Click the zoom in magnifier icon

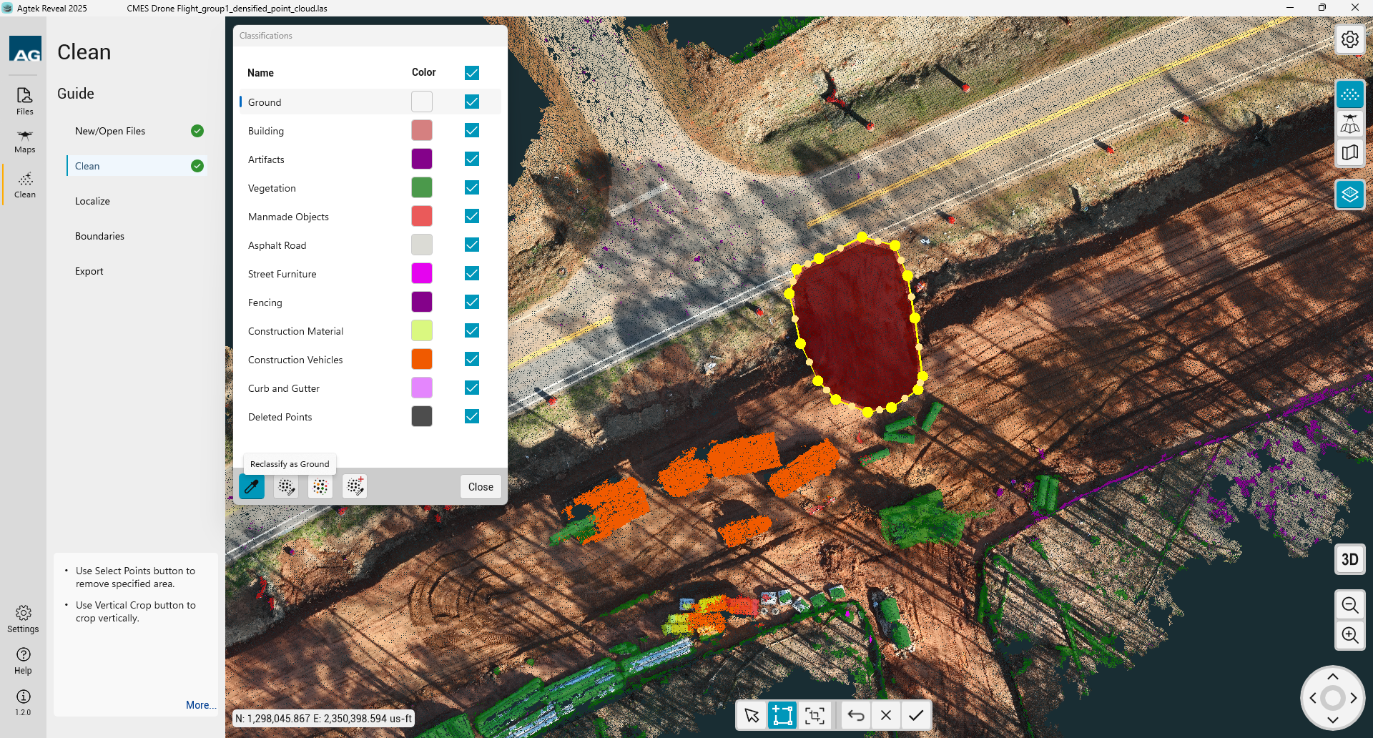click(x=1349, y=635)
